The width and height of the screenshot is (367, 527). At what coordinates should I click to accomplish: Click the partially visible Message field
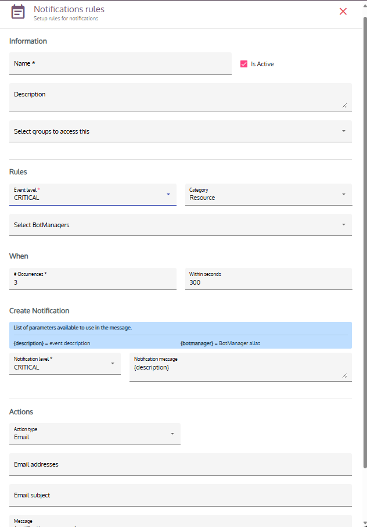coord(181,521)
